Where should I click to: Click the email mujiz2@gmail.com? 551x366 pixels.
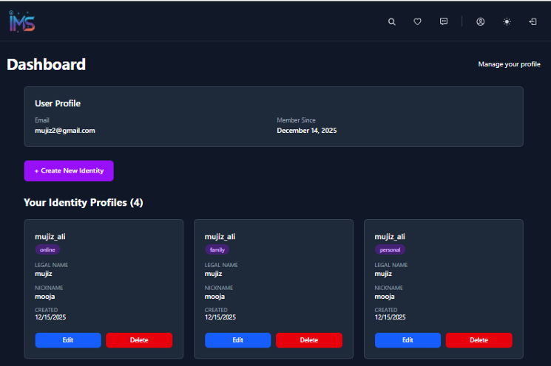click(65, 131)
